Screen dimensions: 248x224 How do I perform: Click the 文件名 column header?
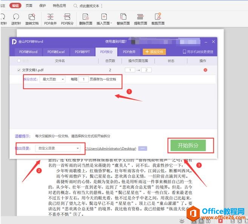click(x=60, y=61)
